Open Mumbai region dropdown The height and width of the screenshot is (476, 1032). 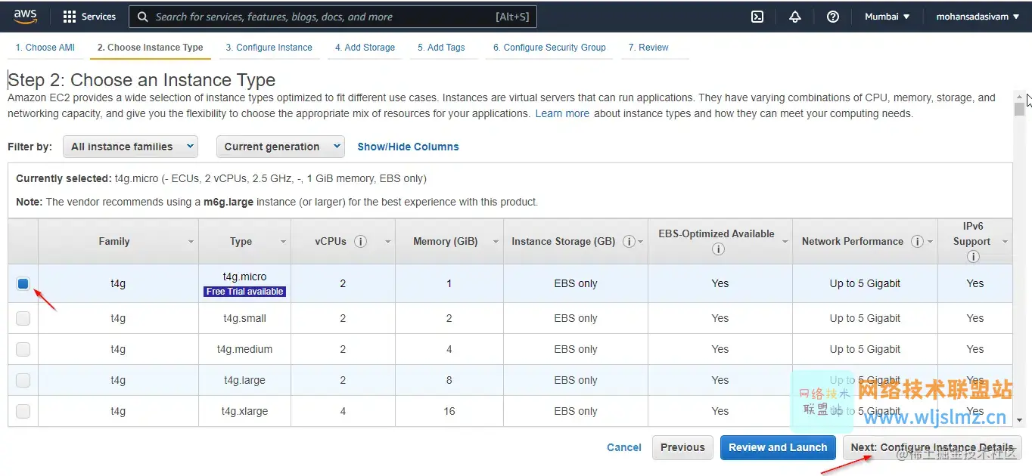(887, 17)
